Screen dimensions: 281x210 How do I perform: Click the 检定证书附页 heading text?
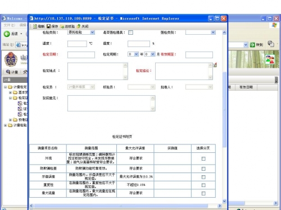(x=122, y=137)
